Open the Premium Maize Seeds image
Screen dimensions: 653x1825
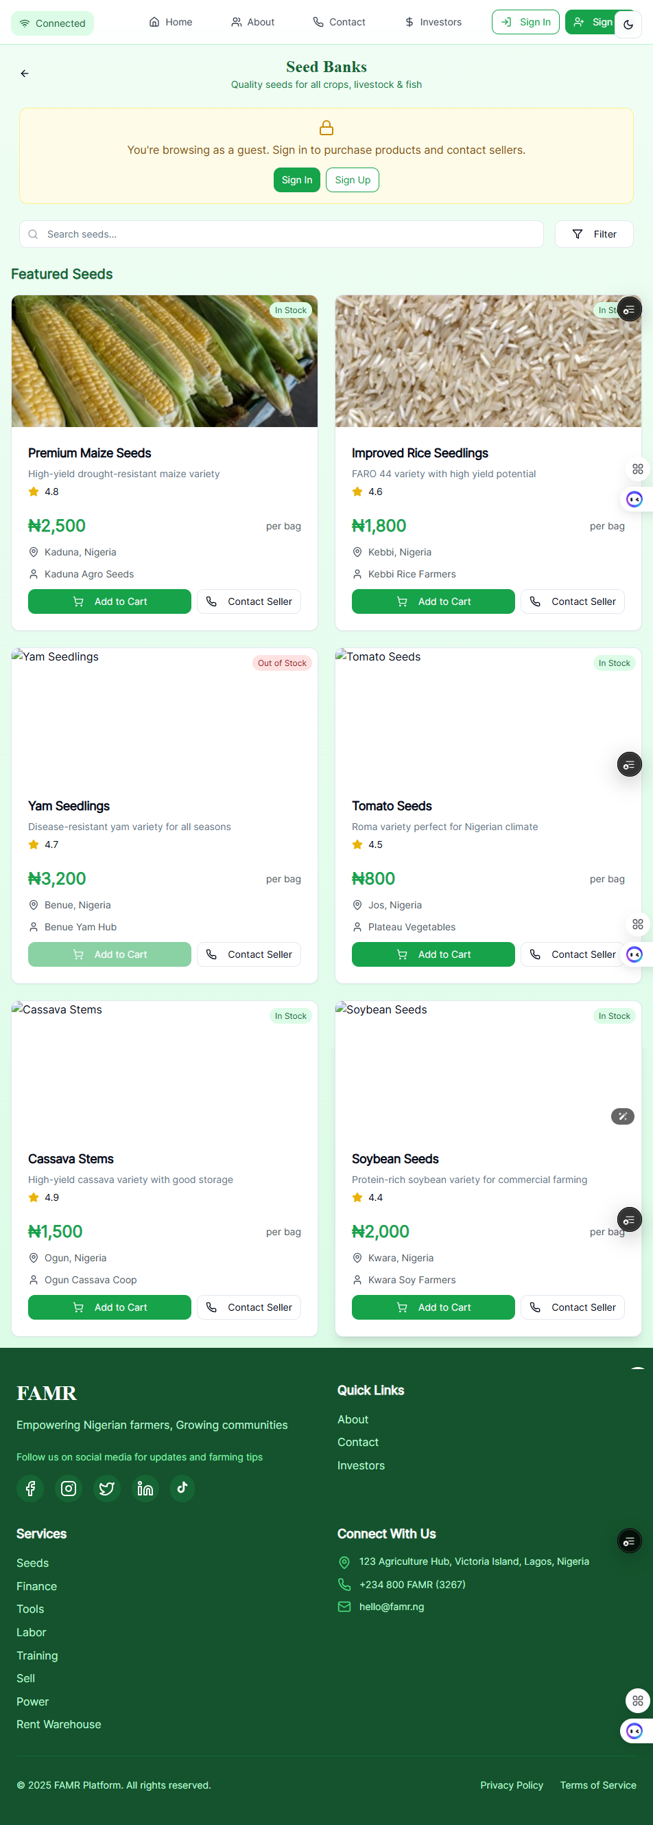pyautogui.click(x=164, y=361)
